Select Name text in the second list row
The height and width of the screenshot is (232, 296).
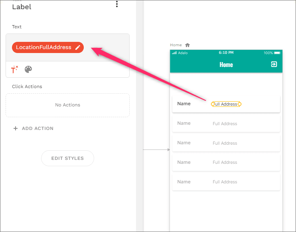tap(184, 123)
